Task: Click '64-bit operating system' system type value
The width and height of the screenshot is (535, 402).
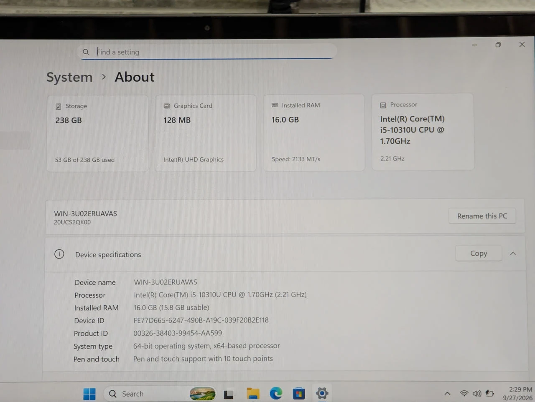Action: coord(206,346)
